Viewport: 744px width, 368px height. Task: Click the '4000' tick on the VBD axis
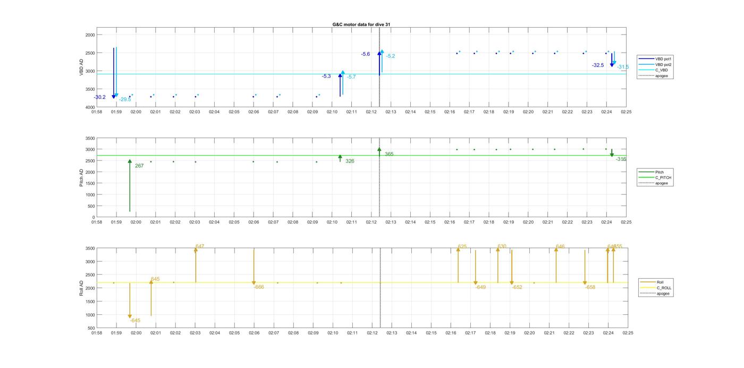click(90, 107)
